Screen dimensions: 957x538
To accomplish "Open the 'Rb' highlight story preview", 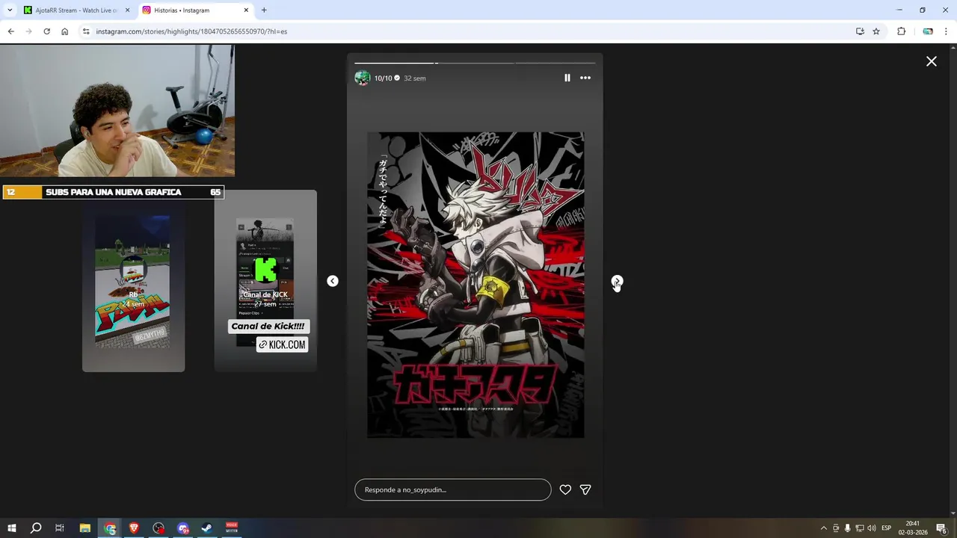I will (133, 281).
